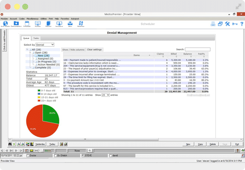Click the horizontal scrollbar thumb
The image size is (245, 170).
[x=85, y=139]
